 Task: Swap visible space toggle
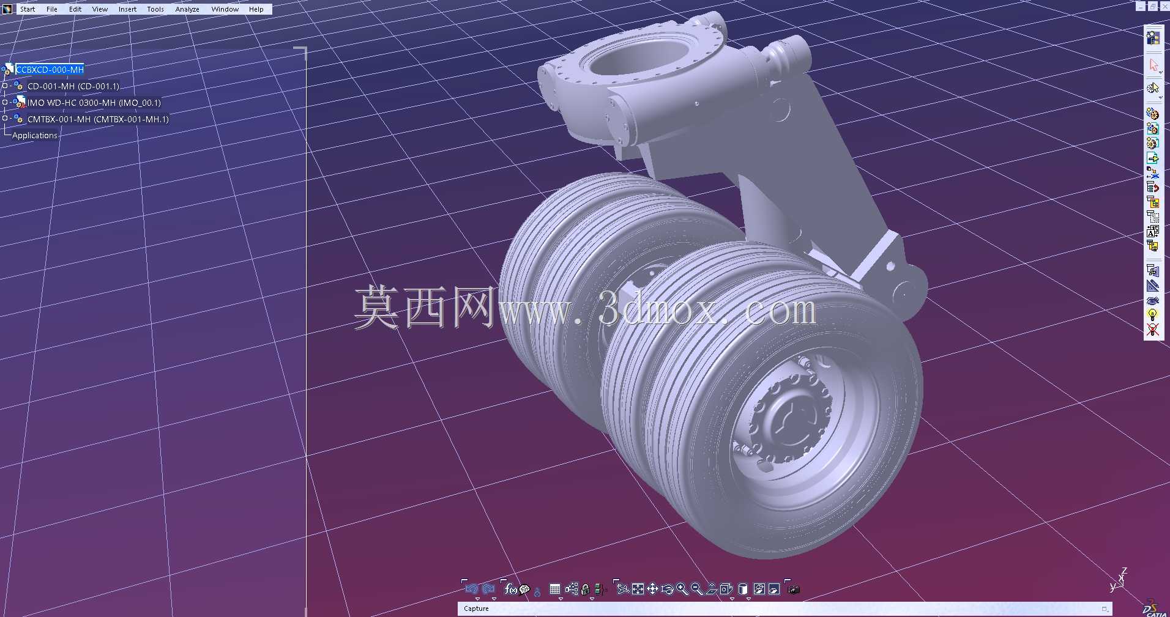point(774,589)
